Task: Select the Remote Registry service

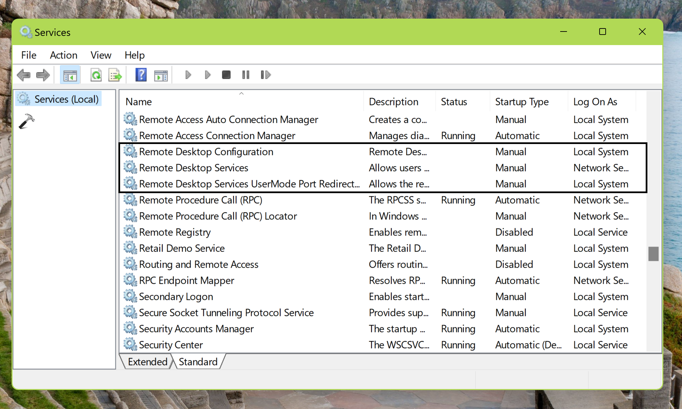Action: (x=175, y=232)
